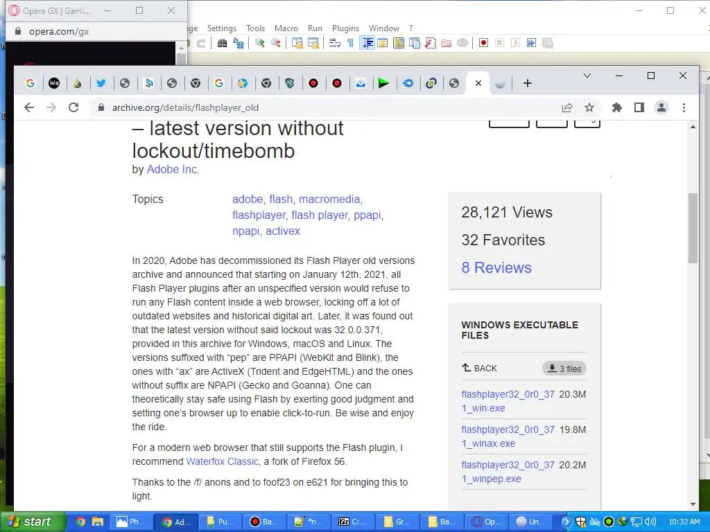The image size is (710, 532).
Task: Click the 28,121 Views text
Action: click(507, 212)
